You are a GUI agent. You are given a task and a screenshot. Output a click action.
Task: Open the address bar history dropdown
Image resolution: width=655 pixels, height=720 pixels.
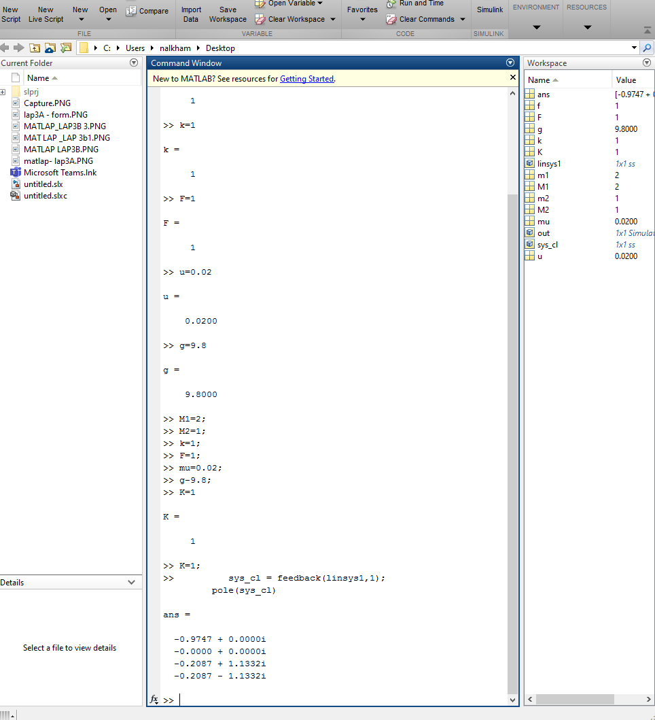(x=634, y=48)
